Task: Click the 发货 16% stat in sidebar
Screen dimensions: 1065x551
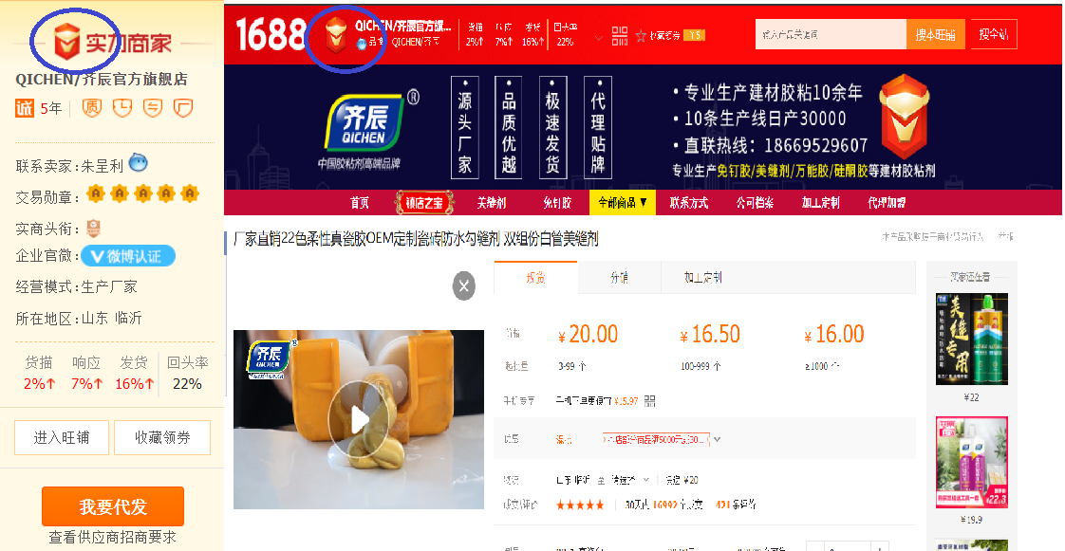Action: pos(135,373)
